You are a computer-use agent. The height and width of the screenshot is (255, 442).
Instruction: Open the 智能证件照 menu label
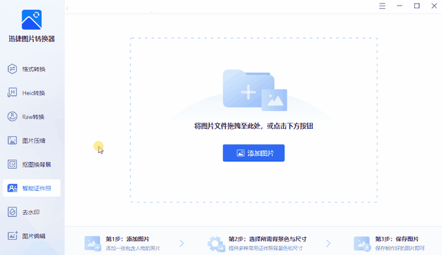tap(37, 188)
